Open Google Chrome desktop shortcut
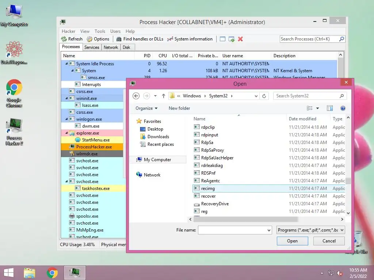This screenshot has width=374, height=280. pyautogui.click(x=14, y=93)
